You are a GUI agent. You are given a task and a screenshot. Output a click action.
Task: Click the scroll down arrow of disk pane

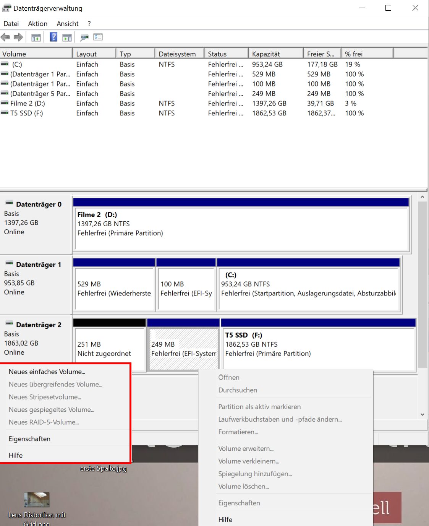point(422,414)
